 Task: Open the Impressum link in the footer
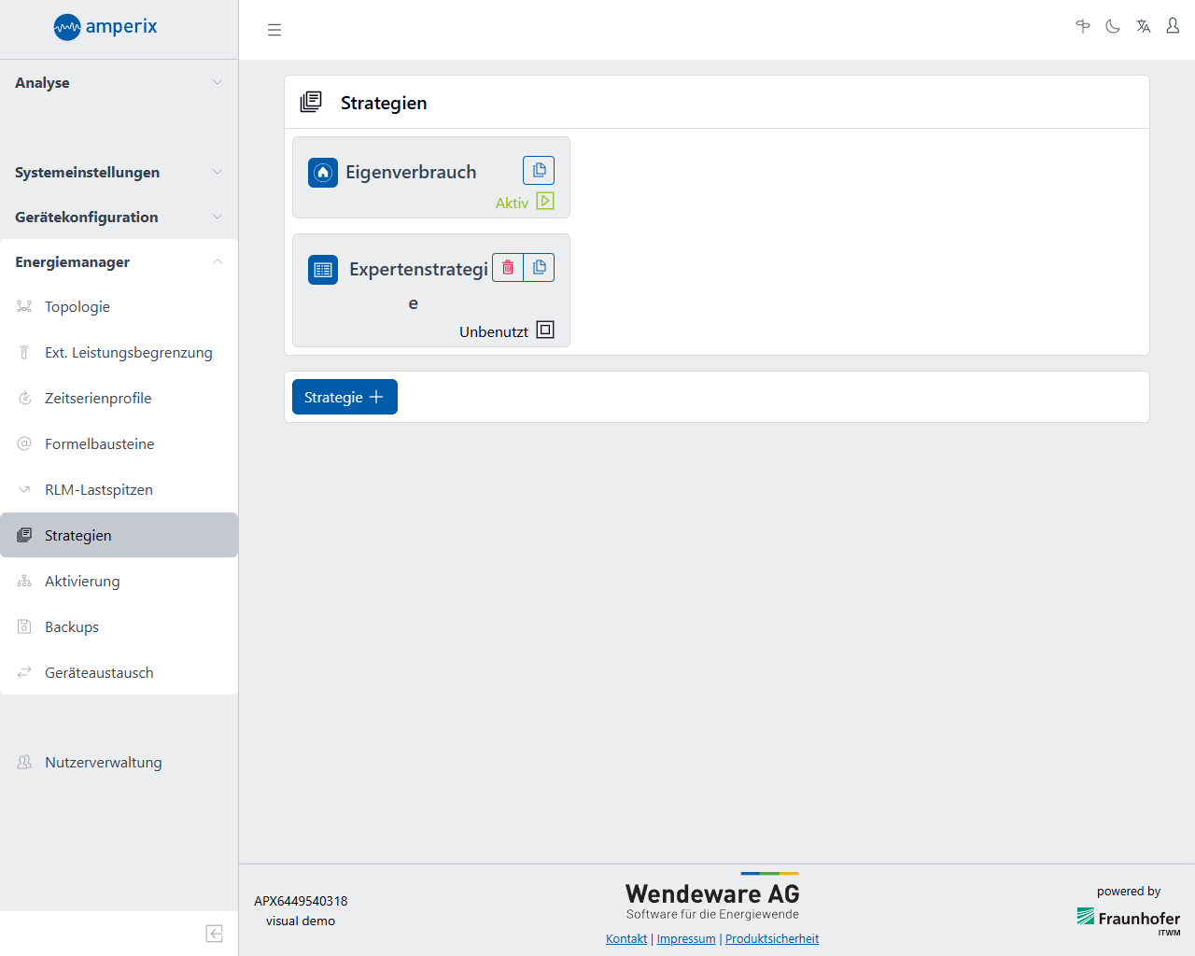(x=685, y=938)
